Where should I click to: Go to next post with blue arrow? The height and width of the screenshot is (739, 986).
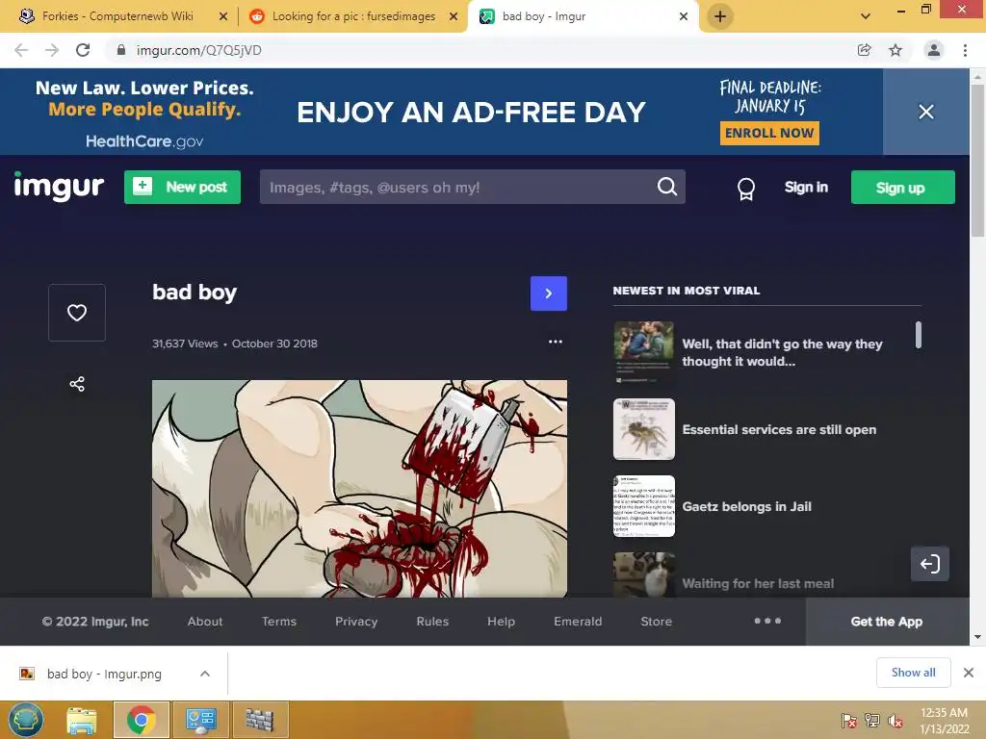click(548, 293)
